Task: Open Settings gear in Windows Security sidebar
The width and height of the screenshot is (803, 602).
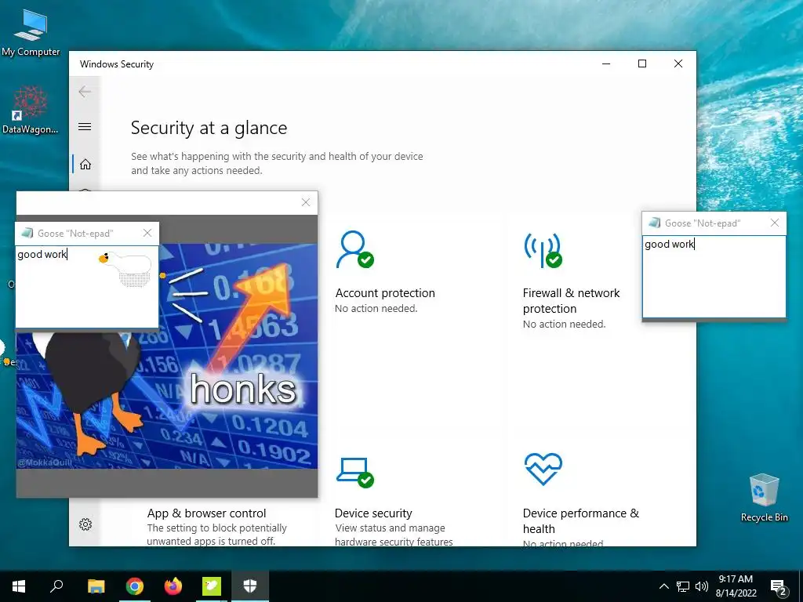Action: click(x=85, y=524)
